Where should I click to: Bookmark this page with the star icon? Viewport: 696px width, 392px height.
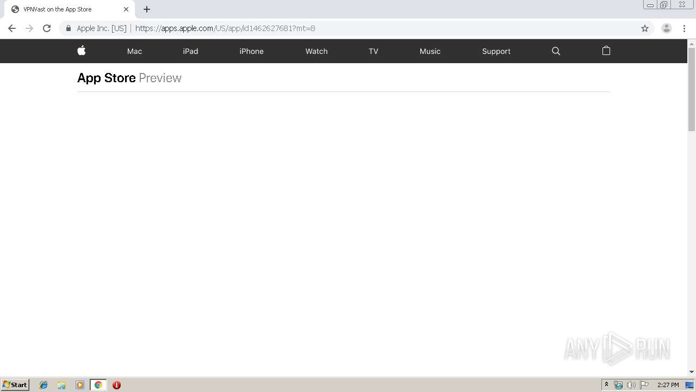(x=645, y=28)
